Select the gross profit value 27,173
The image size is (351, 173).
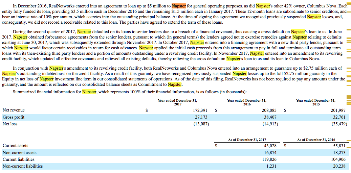(x=202, y=117)
